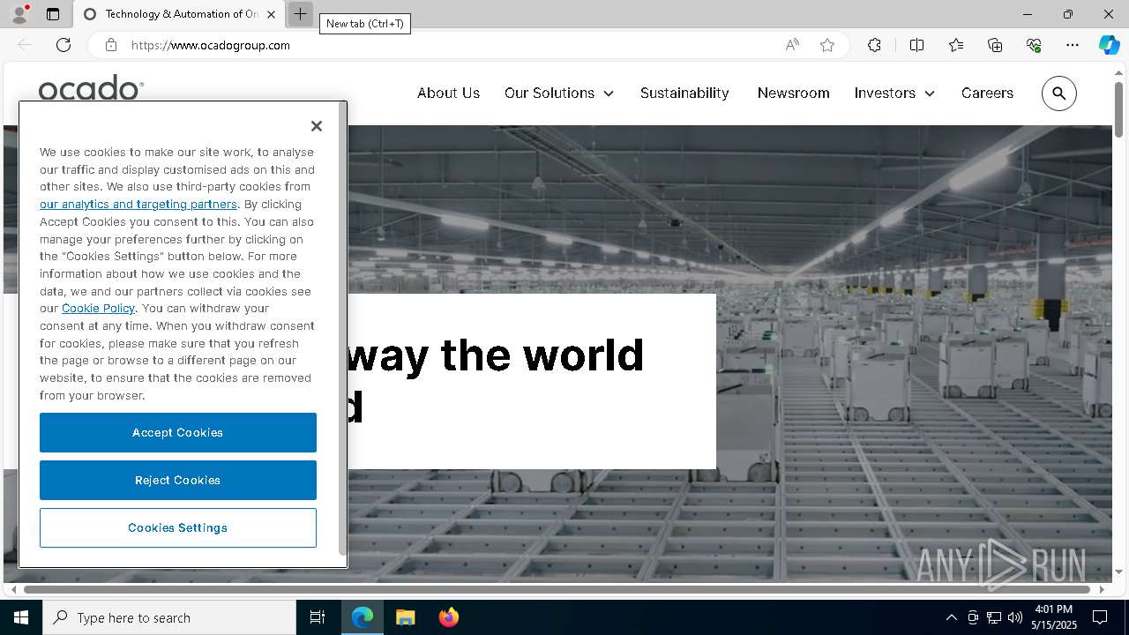Close the cookie consent dialog
Viewport: 1129px width, 635px height.
(x=317, y=126)
